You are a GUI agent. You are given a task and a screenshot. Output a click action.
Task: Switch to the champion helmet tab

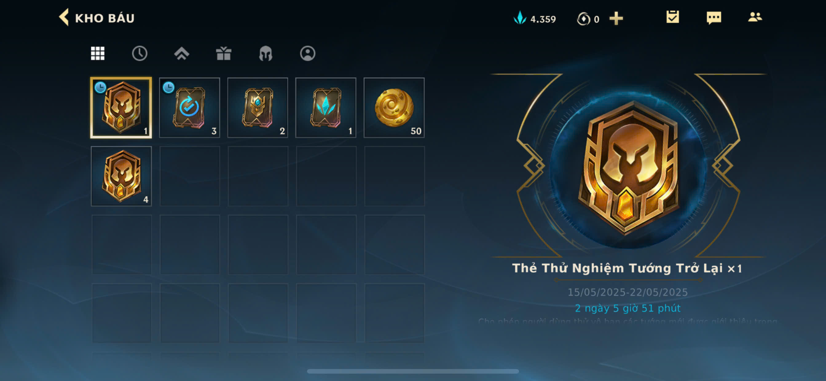tap(265, 53)
